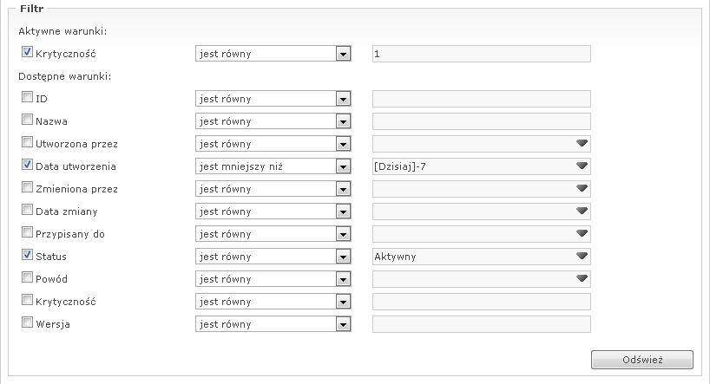Screen dimensions: 710x384
Task: Check the Przypisany do checkbox
Action: tap(27, 233)
